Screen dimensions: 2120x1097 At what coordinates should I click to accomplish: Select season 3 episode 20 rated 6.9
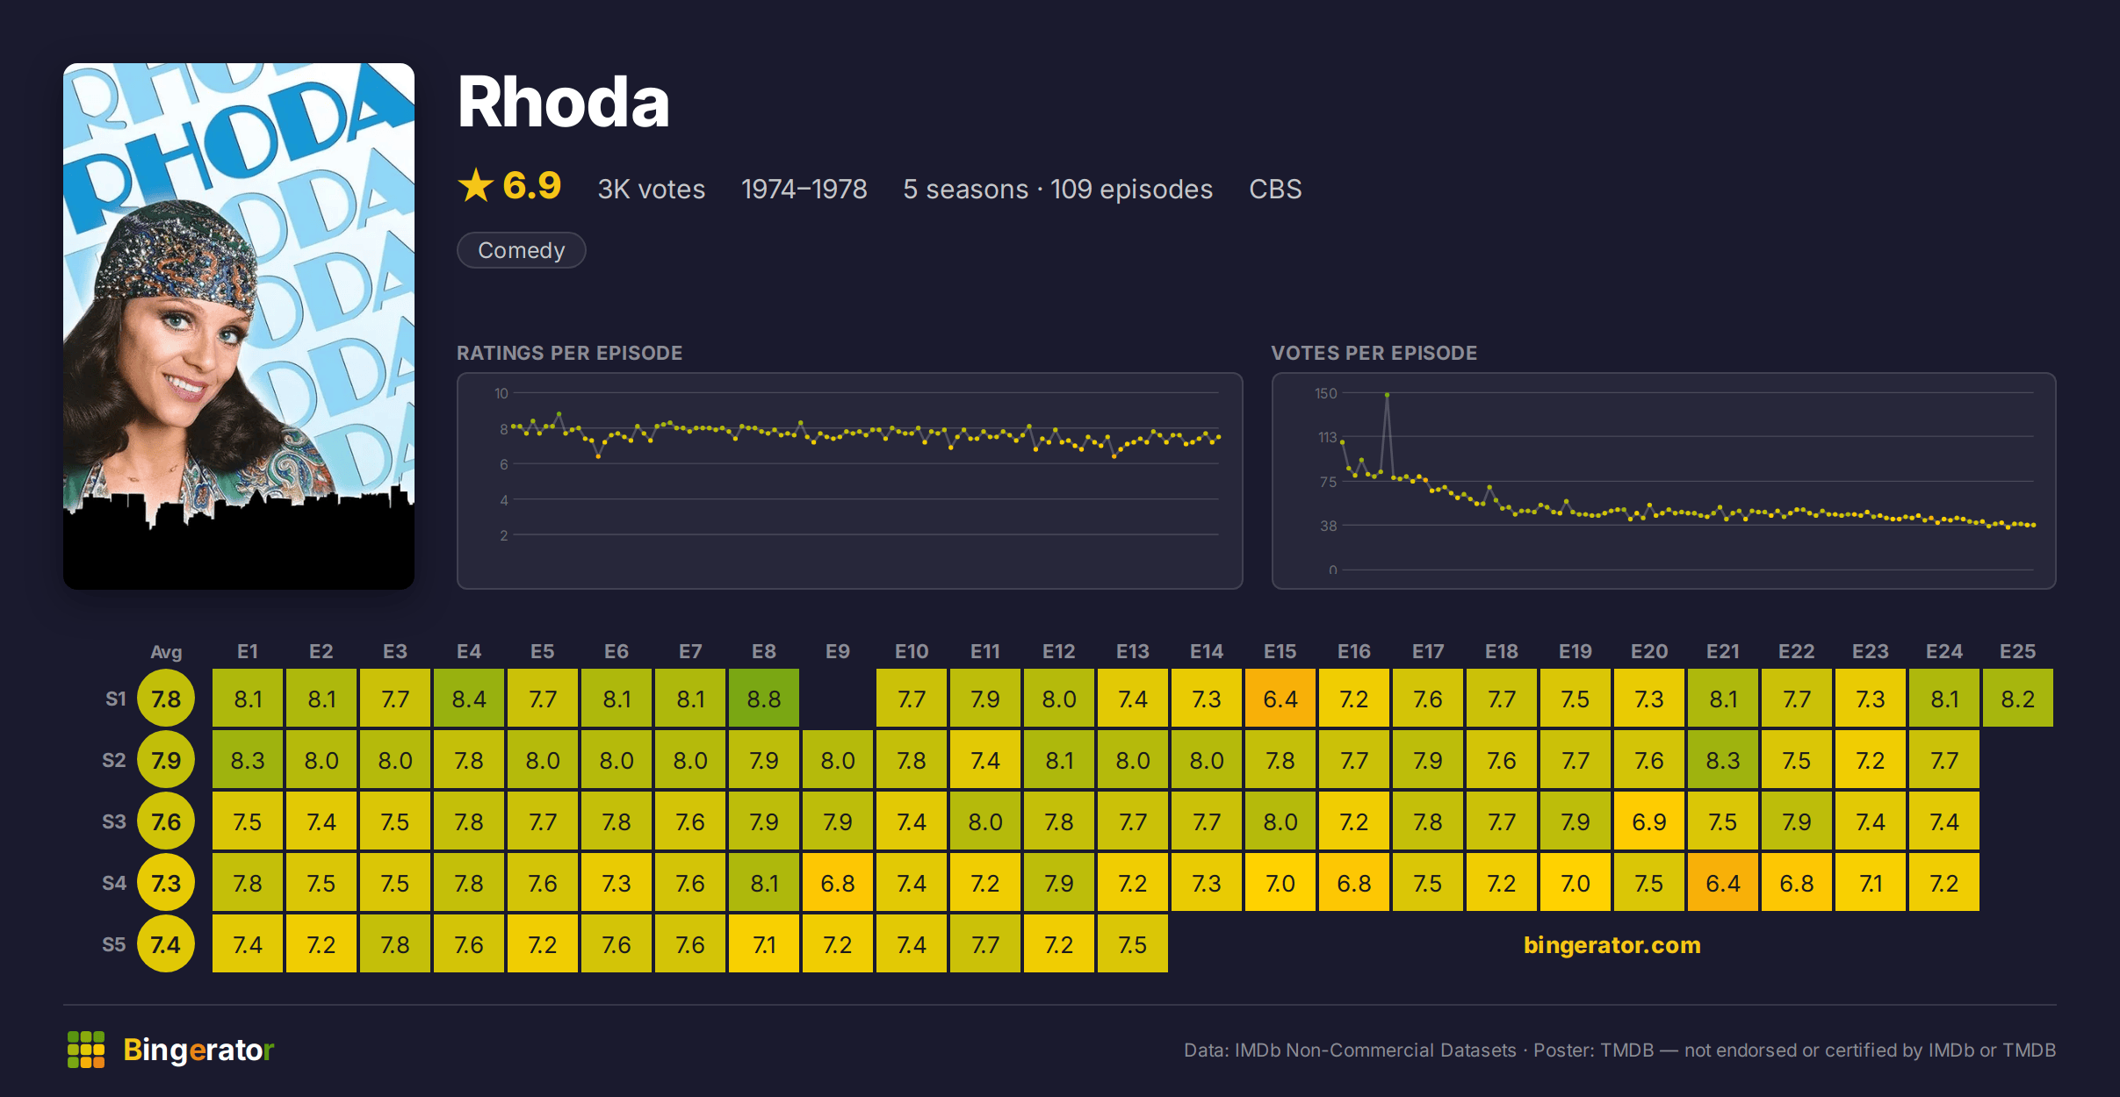click(x=1649, y=821)
